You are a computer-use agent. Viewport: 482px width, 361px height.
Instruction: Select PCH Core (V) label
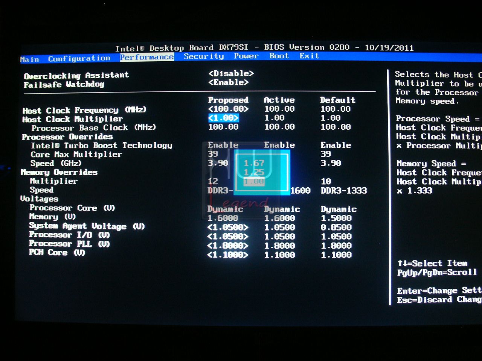click(x=57, y=253)
